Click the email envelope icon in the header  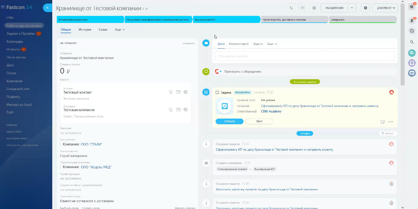click(x=302, y=8)
